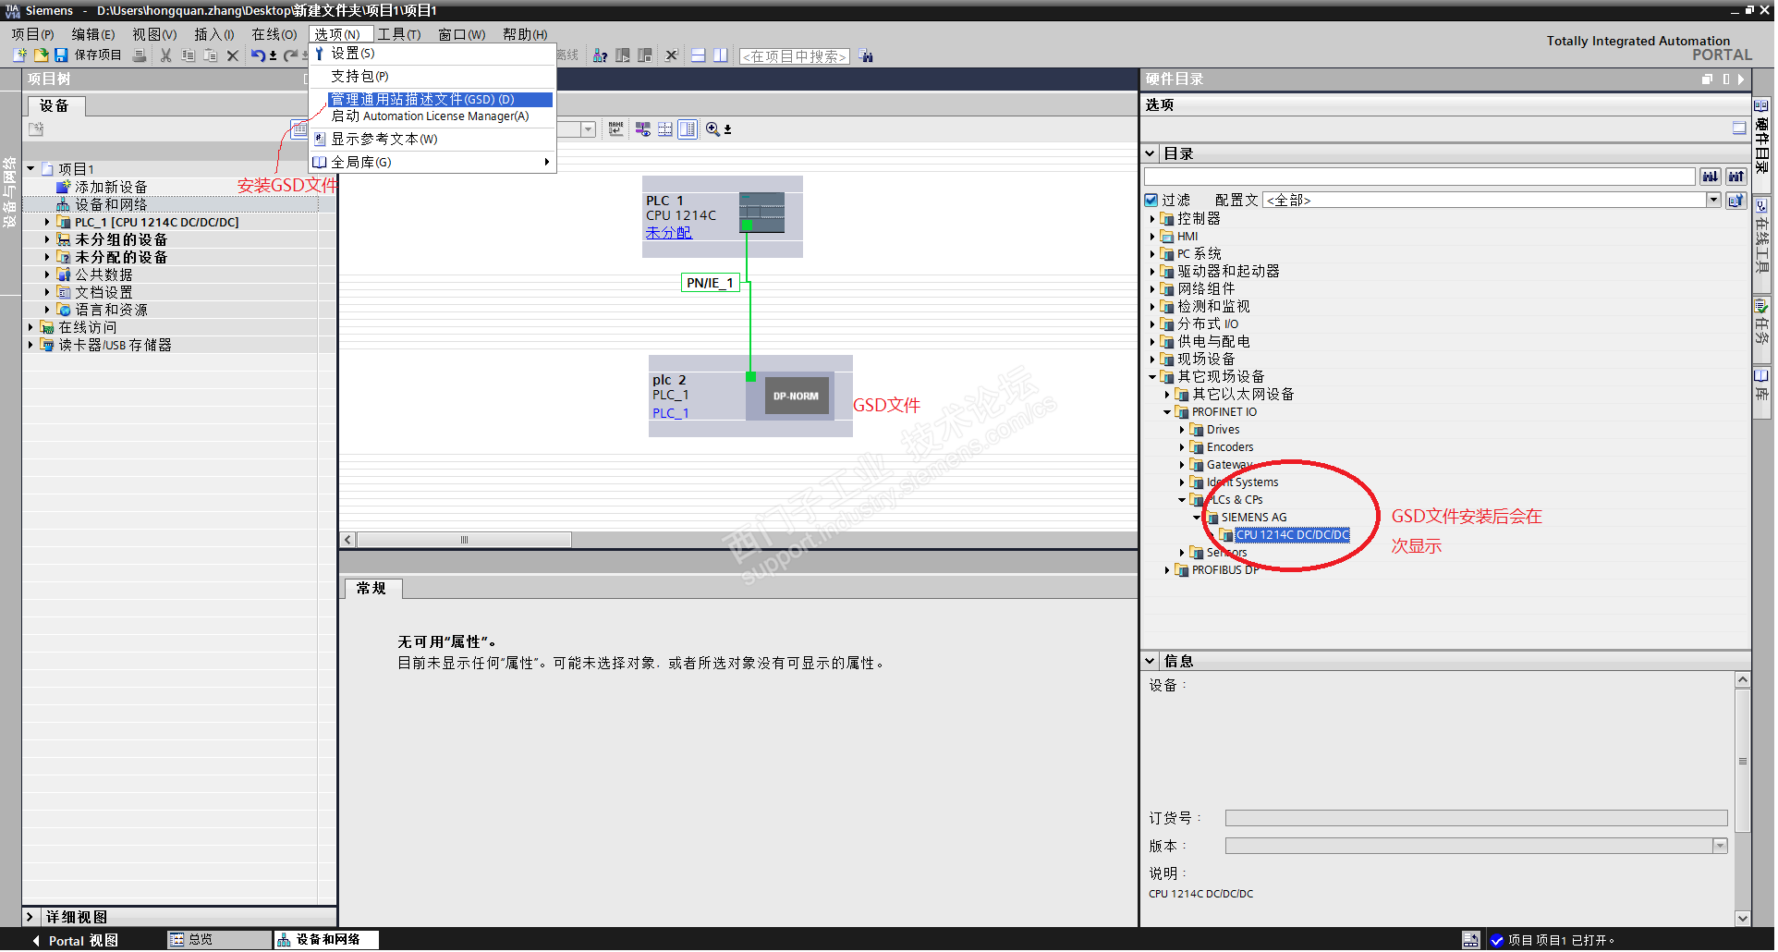Screen dimensions: 1778x952
Task: Click the search up icon in catalog
Action: click(1736, 177)
